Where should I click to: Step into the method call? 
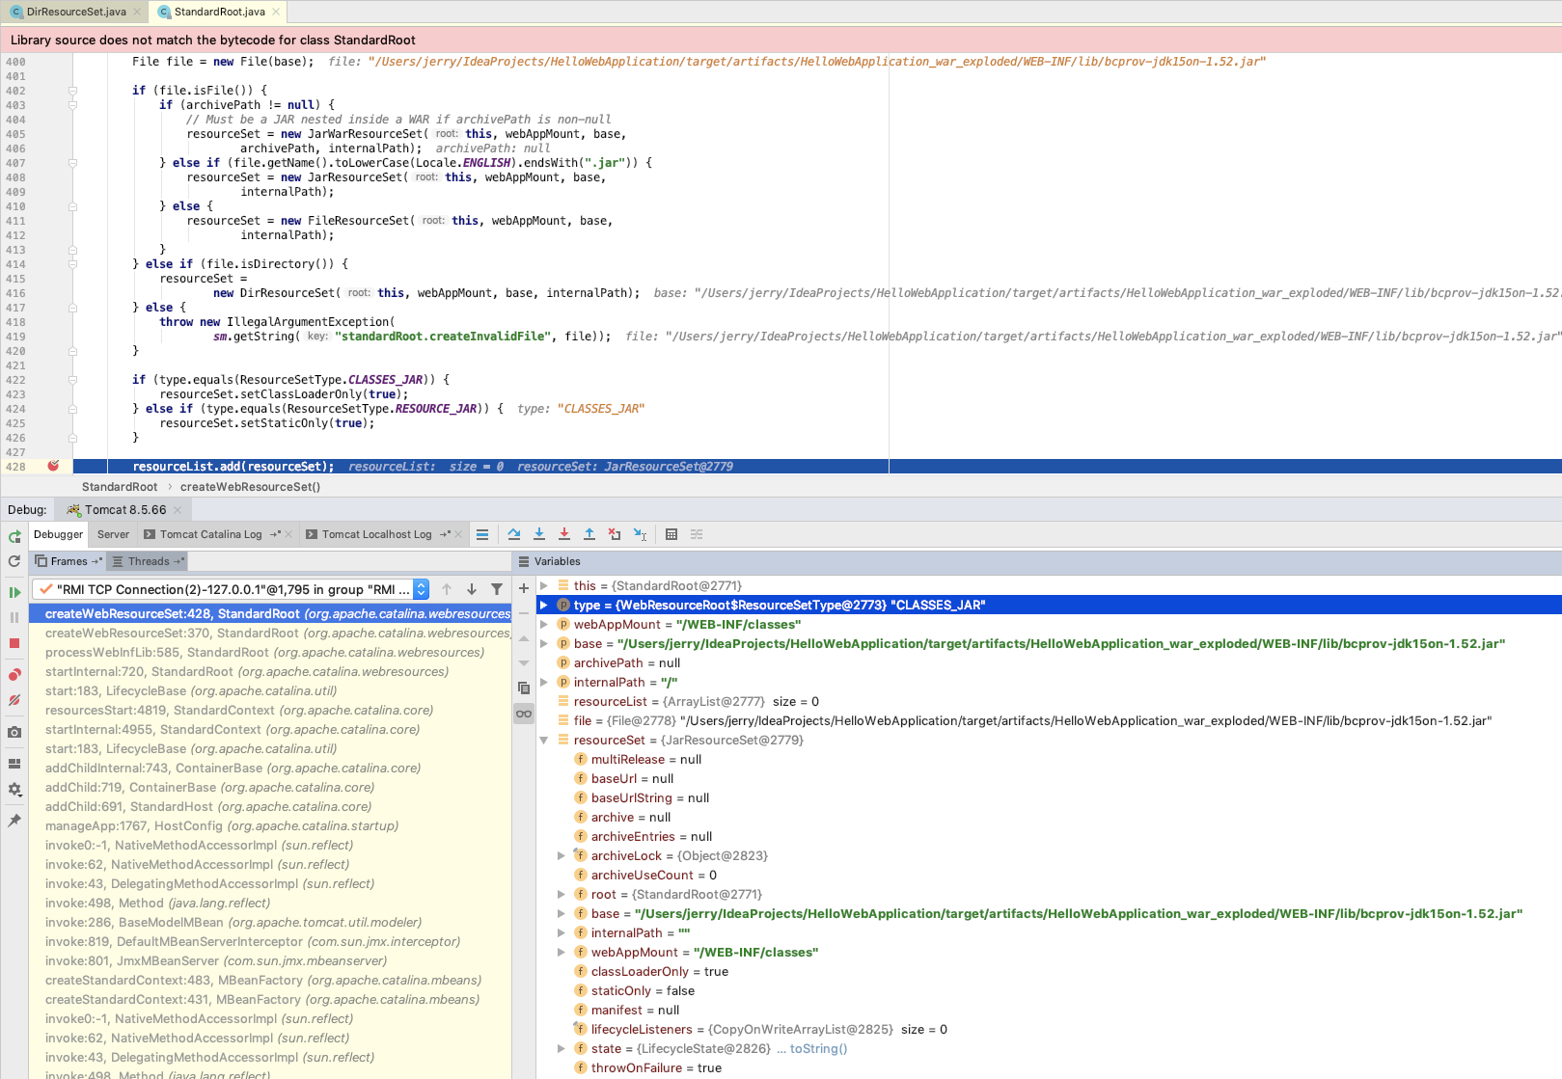(539, 534)
